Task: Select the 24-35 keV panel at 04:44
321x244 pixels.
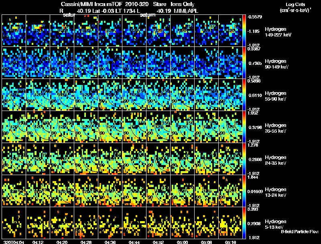Action: pos(134,159)
